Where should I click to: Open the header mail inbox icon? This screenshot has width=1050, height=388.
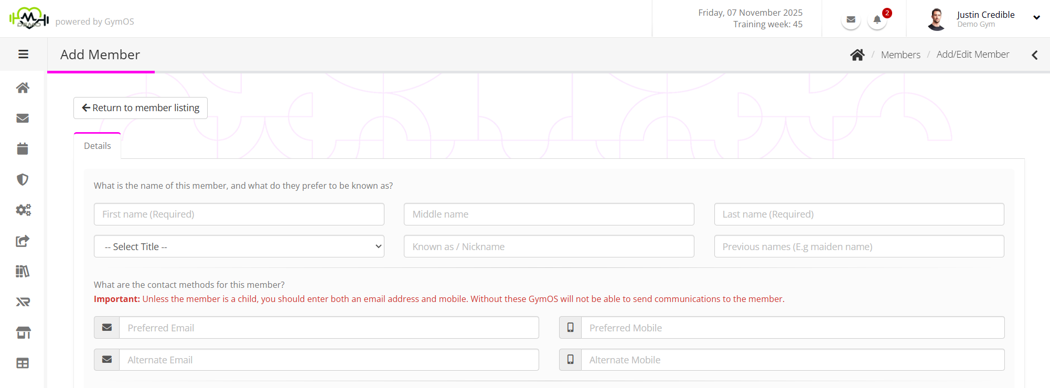[851, 20]
